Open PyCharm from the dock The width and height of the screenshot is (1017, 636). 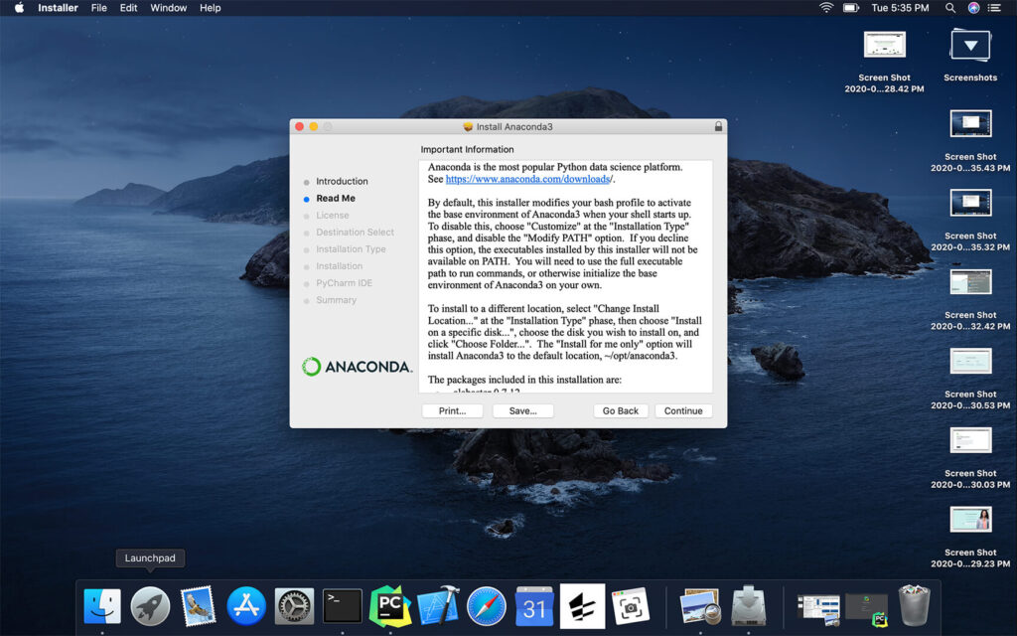pos(389,606)
